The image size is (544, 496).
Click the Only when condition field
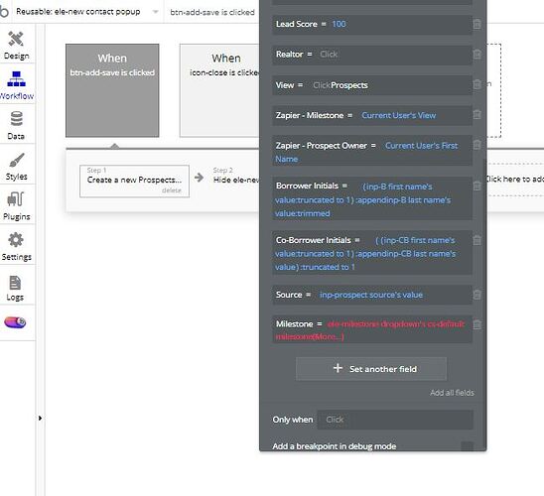coord(395,420)
